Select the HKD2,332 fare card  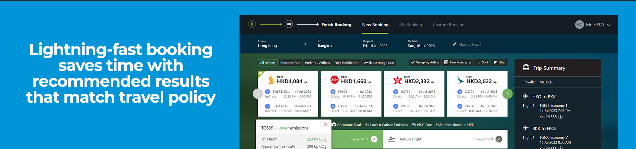(x=414, y=94)
